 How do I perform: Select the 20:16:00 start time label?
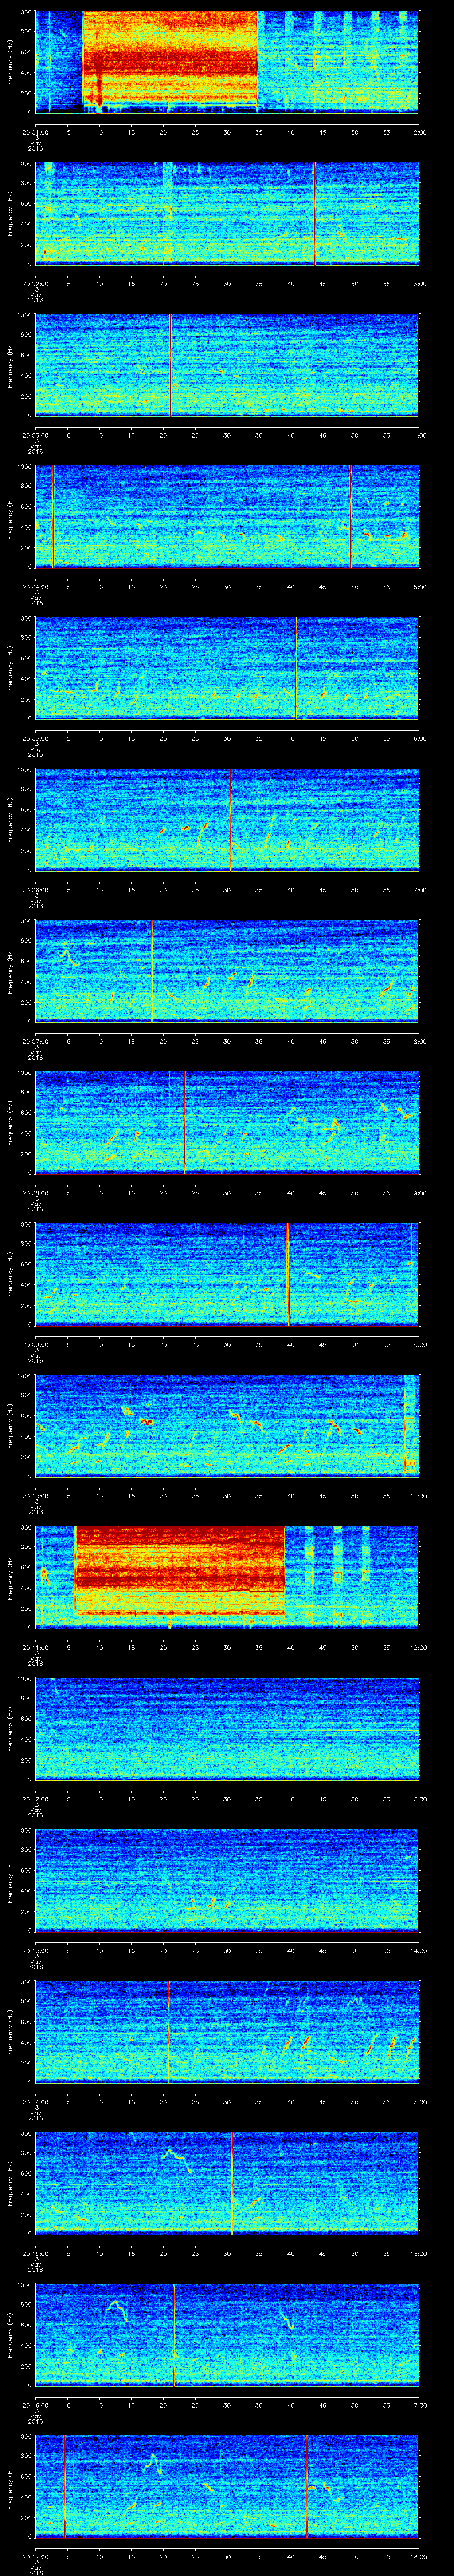pos(35,2404)
